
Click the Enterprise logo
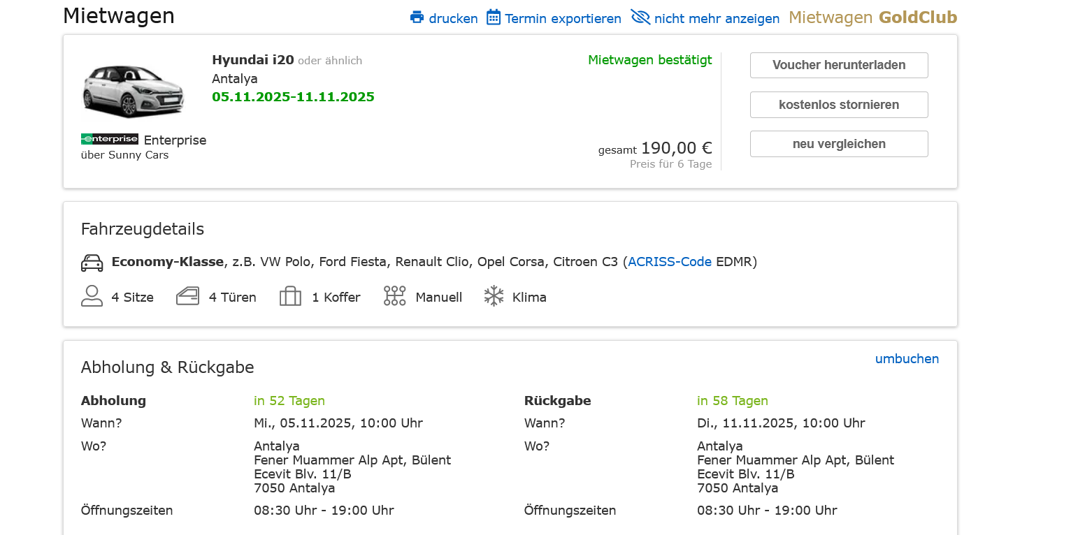pyautogui.click(x=110, y=139)
